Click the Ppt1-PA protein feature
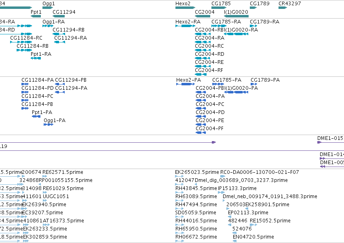Viewport: 344px width, 243px height. pos(36,116)
